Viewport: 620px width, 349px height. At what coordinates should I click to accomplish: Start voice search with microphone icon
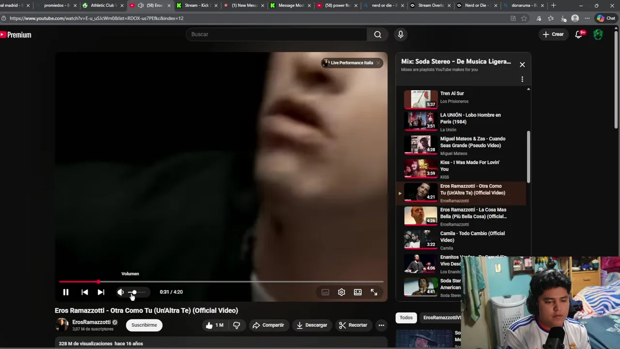pos(401,34)
